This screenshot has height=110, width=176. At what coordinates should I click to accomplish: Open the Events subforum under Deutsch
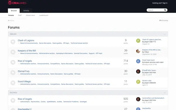43,102
